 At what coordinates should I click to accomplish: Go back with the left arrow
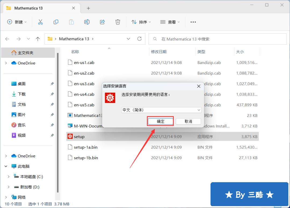7,39
